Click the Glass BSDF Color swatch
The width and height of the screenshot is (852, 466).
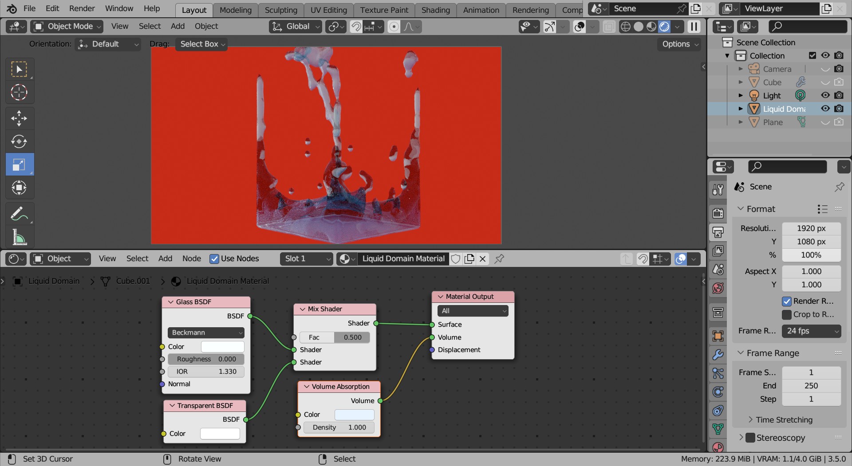pos(223,347)
